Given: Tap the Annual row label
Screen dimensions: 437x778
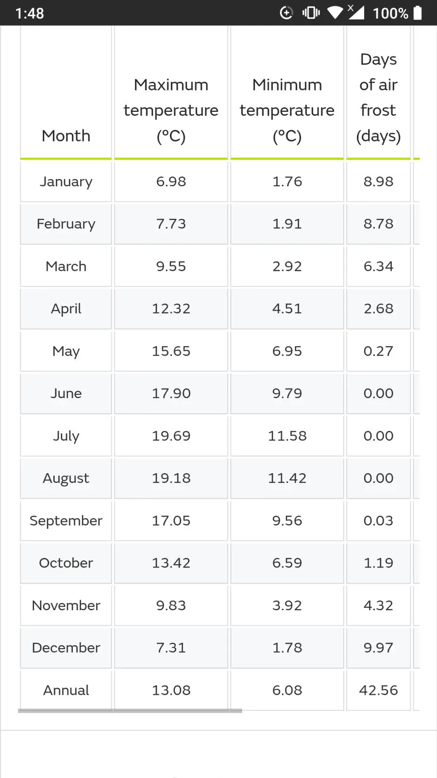Looking at the screenshot, I should [x=66, y=690].
